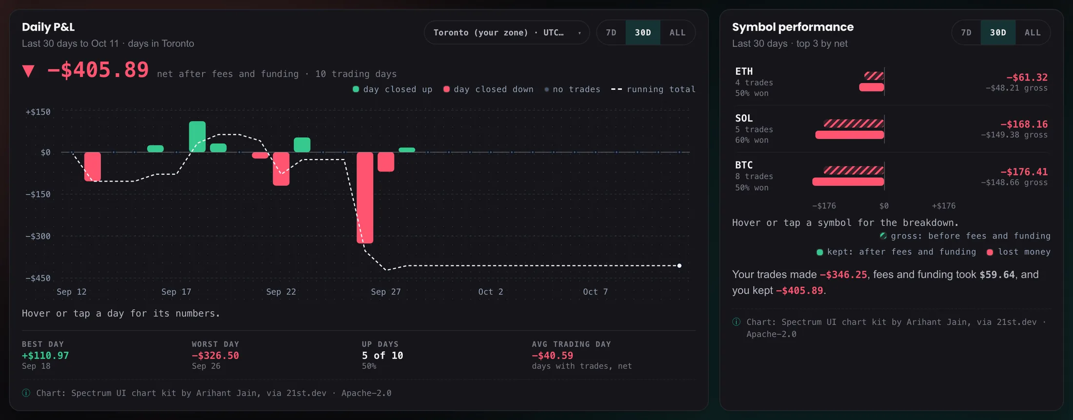Show ALL time in Daily P&L
The width and height of the screenshot is (1073, 420).
point(677,33)
